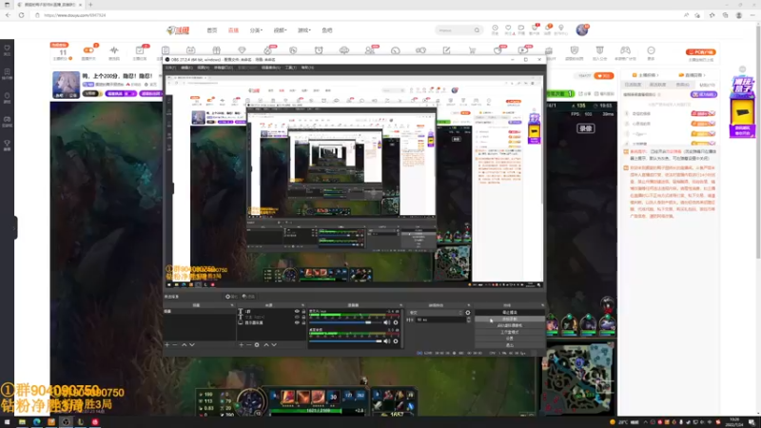This screenshot has height=428, width=761.
Task: Remove selected scene with minus icon
Action: click(175, 344)
